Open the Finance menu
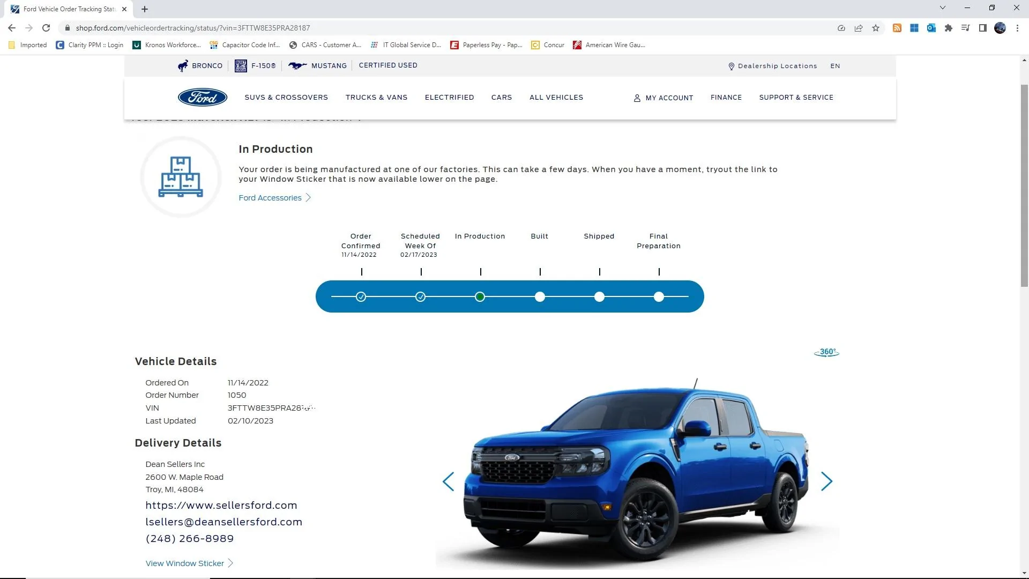 click(726, 98)
